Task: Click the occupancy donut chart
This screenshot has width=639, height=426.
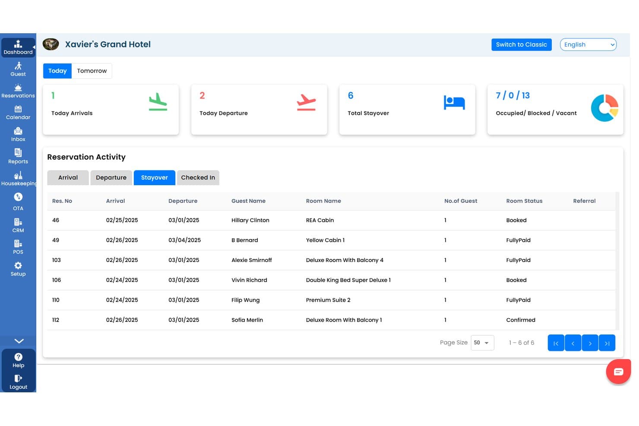Action: coord(604,108)
